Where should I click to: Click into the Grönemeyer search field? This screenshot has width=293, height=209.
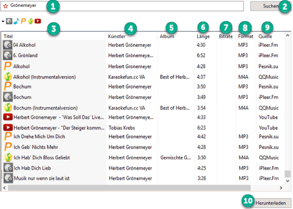tap(122, 6)
